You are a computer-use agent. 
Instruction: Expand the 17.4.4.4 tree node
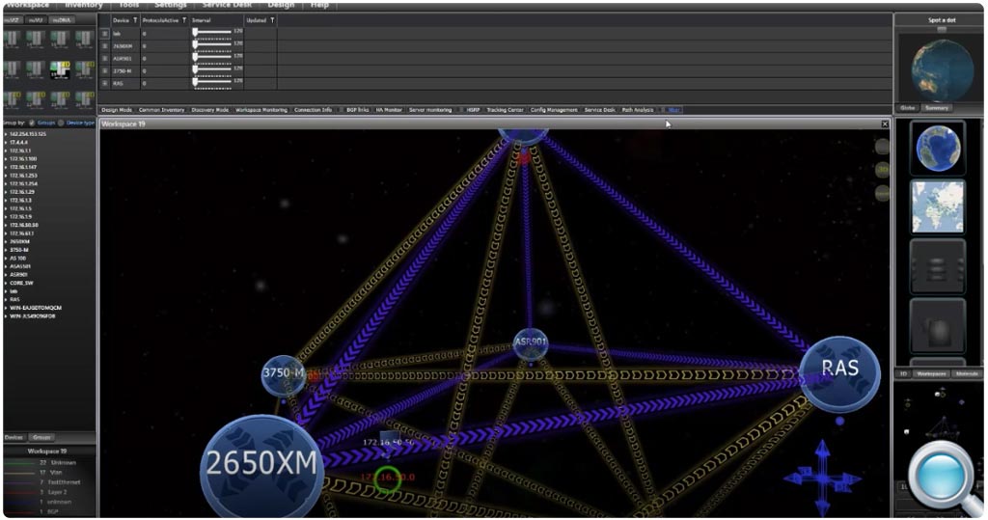7,143
